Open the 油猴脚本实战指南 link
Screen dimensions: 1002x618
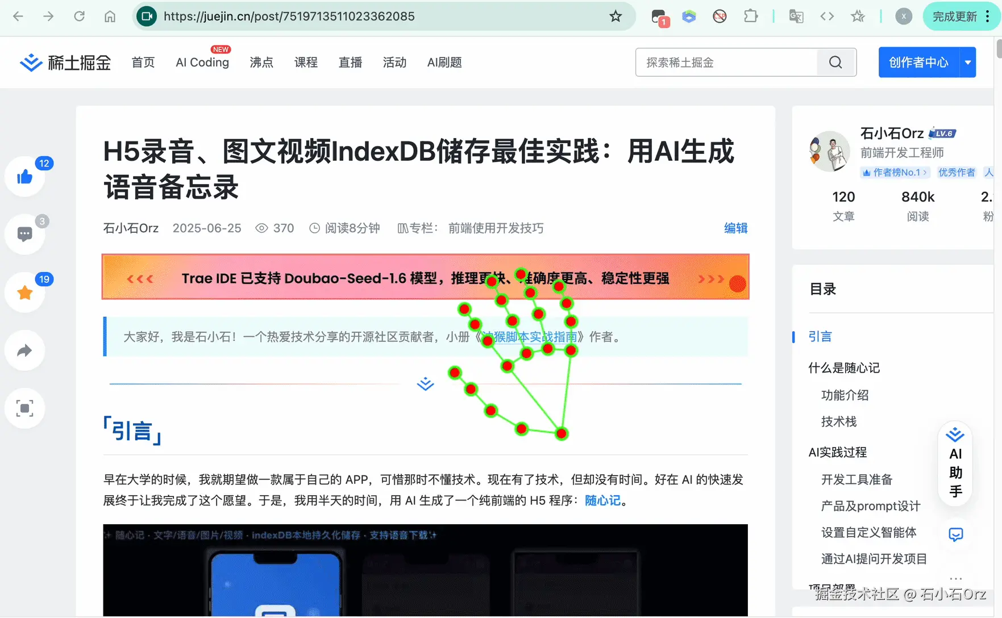pyautogui.click(x=530, y=337)
